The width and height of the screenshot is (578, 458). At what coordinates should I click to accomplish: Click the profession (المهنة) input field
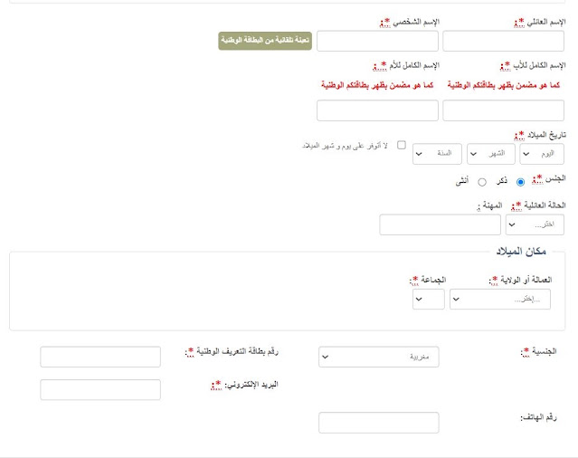click(x=440, y=224)
